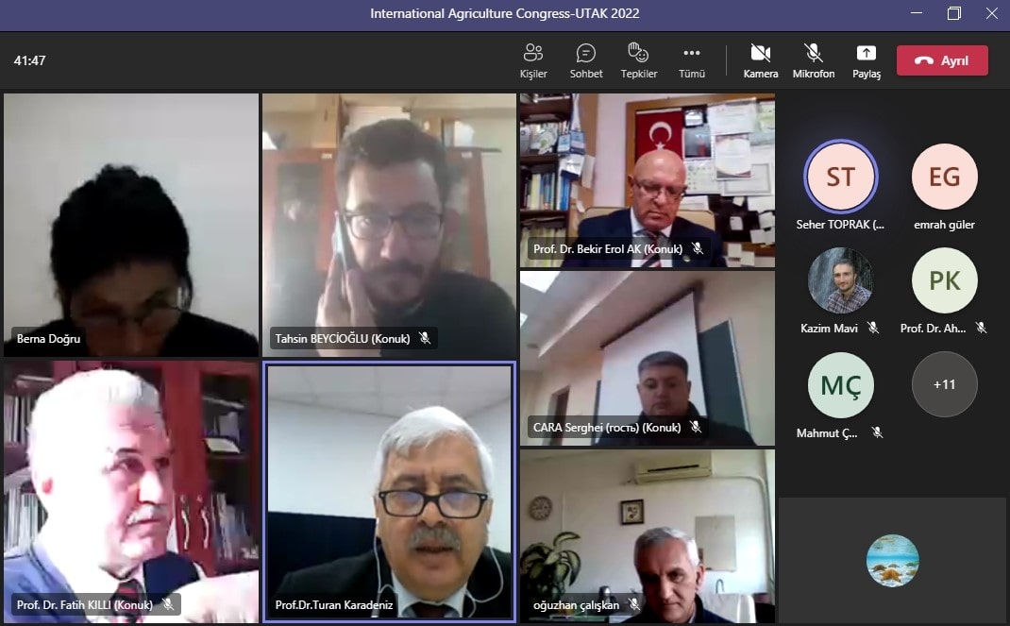The width and height of the screenshot is (1010, 626).
Task: Click Kazim Mavi's profile photo
Action: [x=841, y=280]
